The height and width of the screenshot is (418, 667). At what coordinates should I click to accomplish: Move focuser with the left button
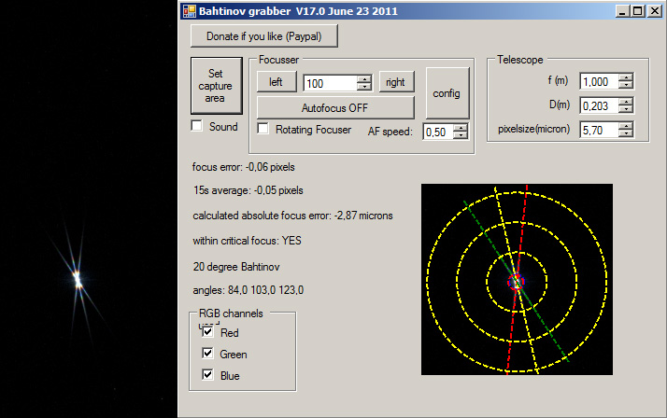point(276,82)
